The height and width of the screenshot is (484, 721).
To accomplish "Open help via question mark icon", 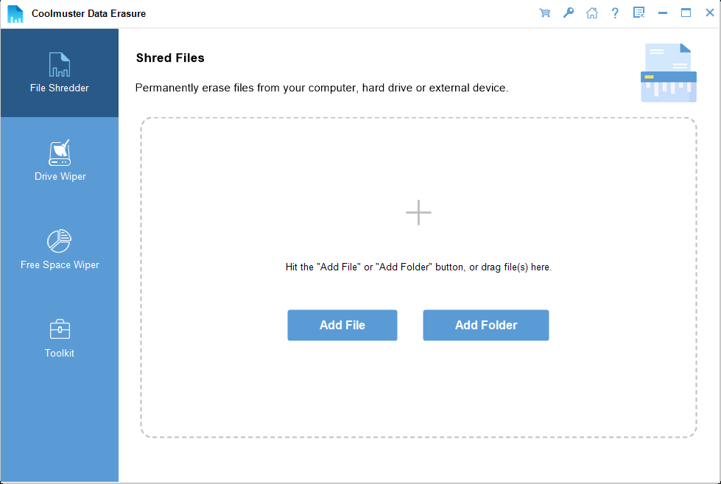I will pos(615,13).
